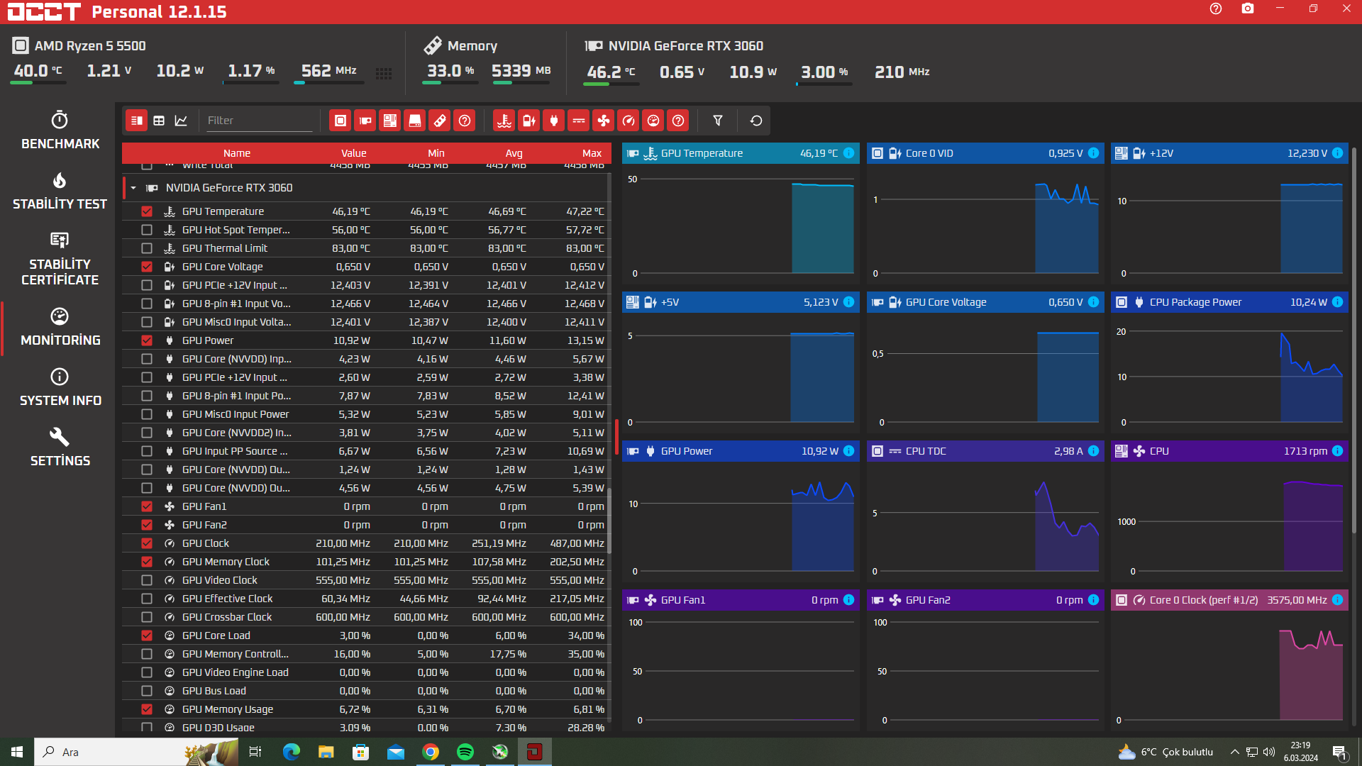
Task: Open the System Info section
Action: (x=60, y=387)
